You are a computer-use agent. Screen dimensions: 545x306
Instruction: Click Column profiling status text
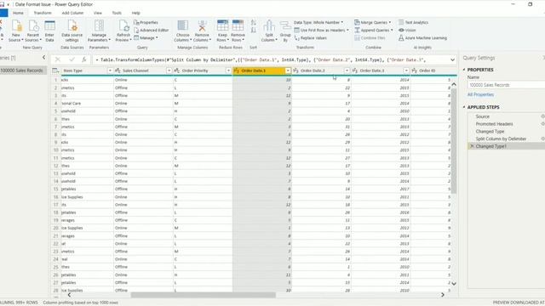tap(81, 303)
